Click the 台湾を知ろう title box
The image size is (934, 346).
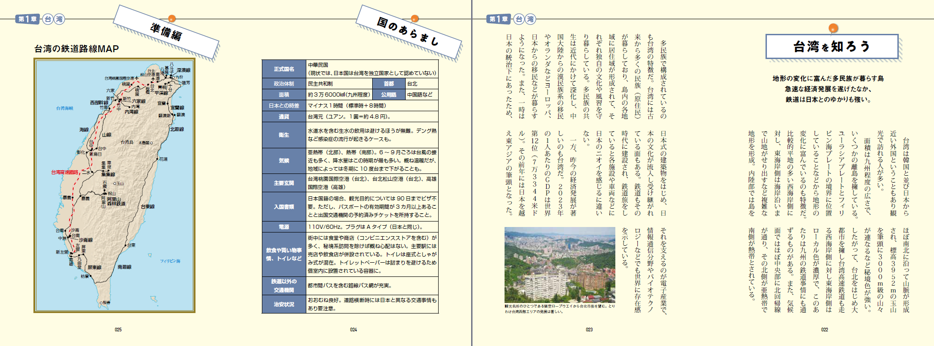coord(831,47)
